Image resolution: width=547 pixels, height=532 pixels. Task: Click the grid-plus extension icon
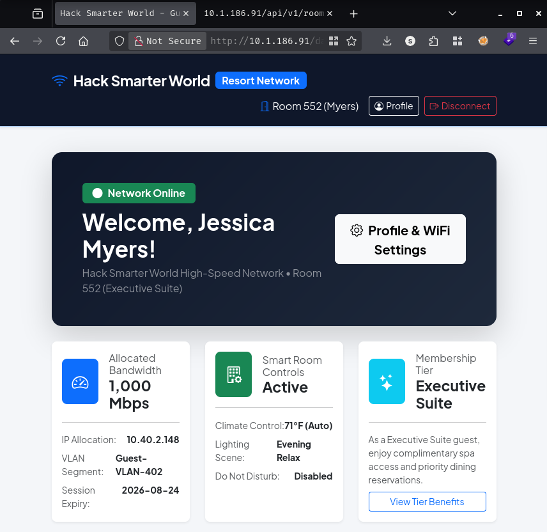point(458,41)
